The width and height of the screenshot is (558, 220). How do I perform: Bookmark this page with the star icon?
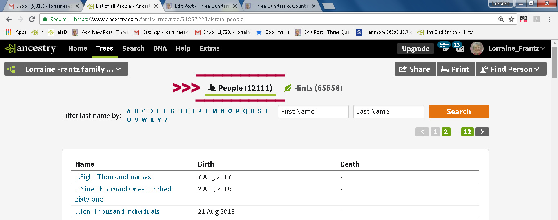pyautogui.click(x=511, y=19)
